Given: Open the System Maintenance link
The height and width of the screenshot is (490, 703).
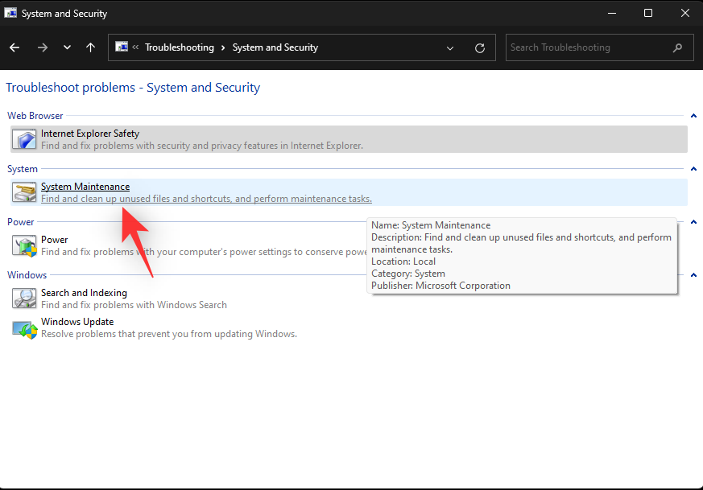Looking at the screenshot, I should [x=85, y=187].
